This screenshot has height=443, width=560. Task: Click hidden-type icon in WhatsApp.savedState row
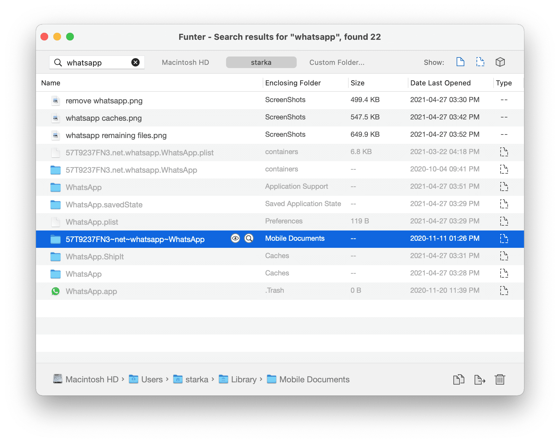[x=504, y=204]
